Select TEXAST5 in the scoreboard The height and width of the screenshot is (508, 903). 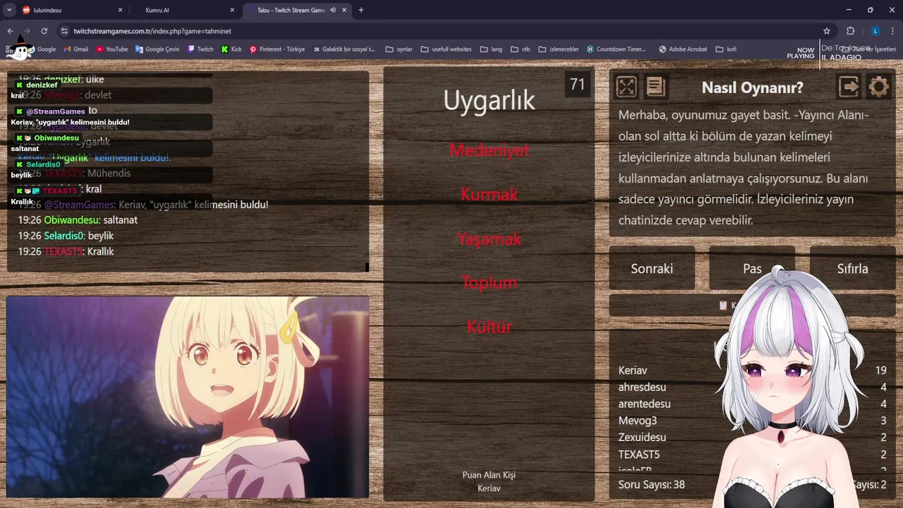(x=638, y=454)
